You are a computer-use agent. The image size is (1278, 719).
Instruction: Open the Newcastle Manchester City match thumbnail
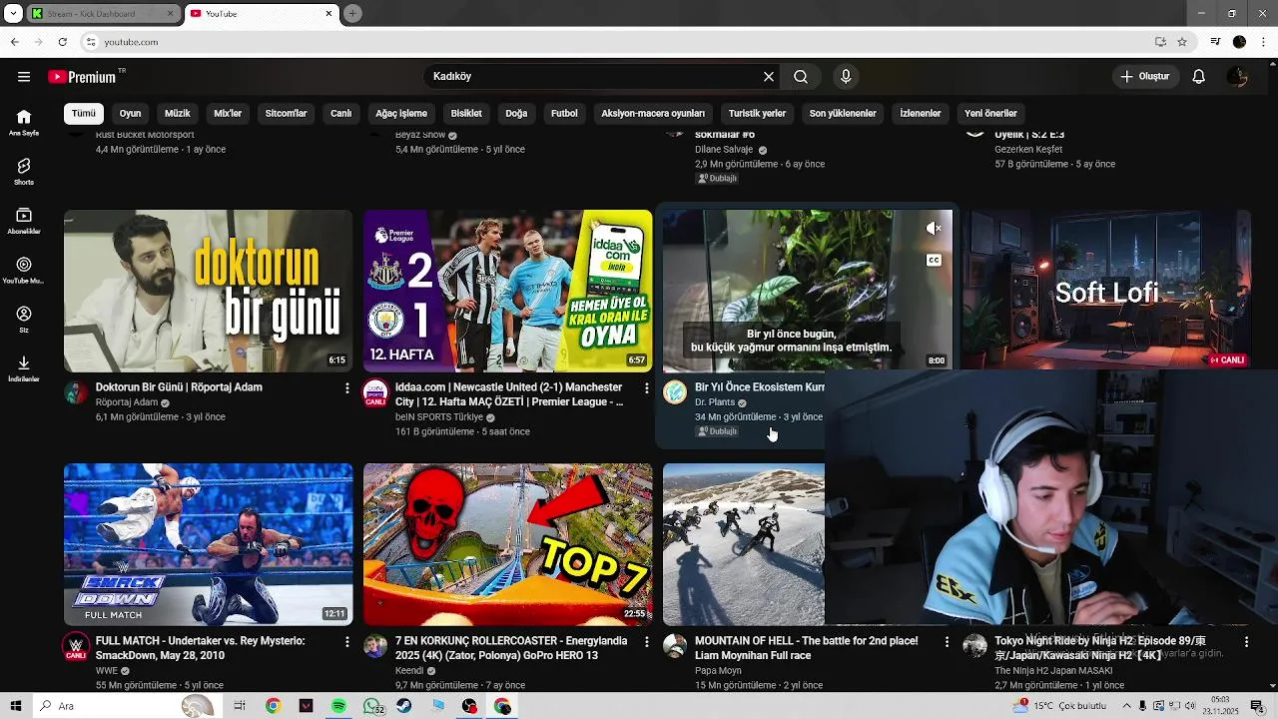(x=508, y=291)
